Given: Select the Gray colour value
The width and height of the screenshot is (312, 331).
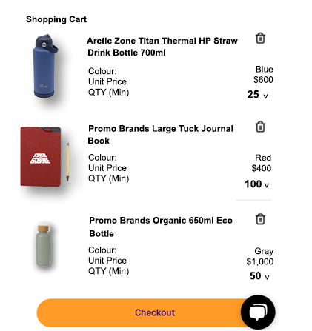Looking at the screenshot, I should pyautogui.click(x=264, y=251).
